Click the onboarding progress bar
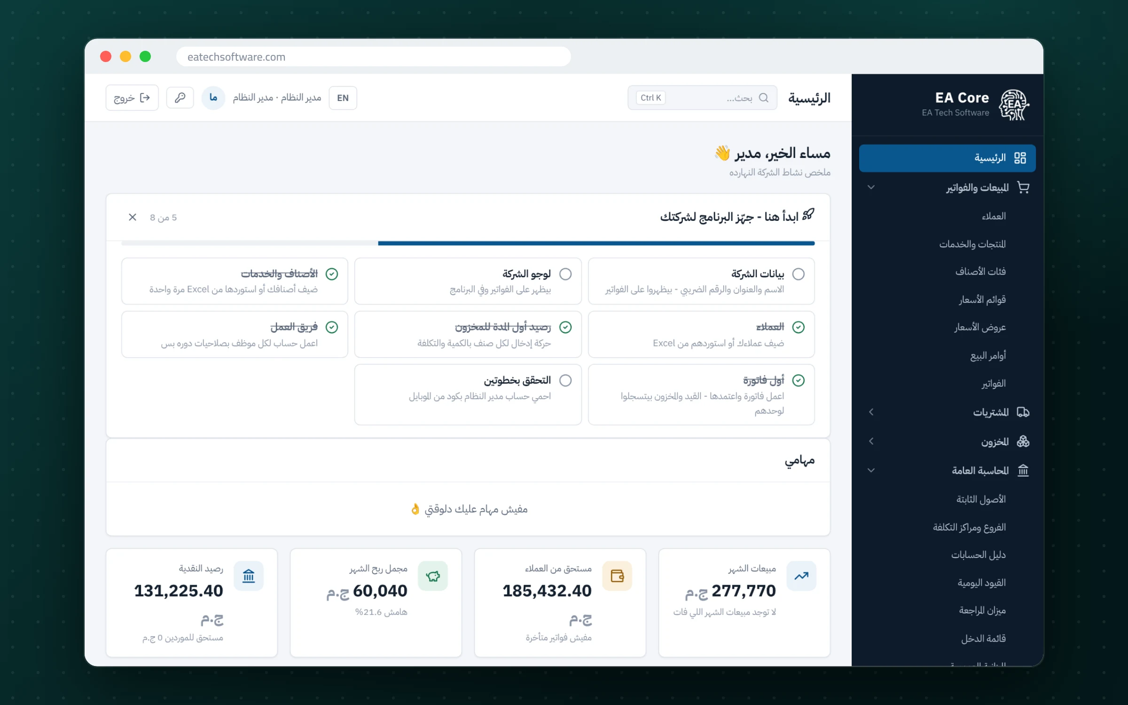This screenshot has height=705, width=1128. [468, 243]
